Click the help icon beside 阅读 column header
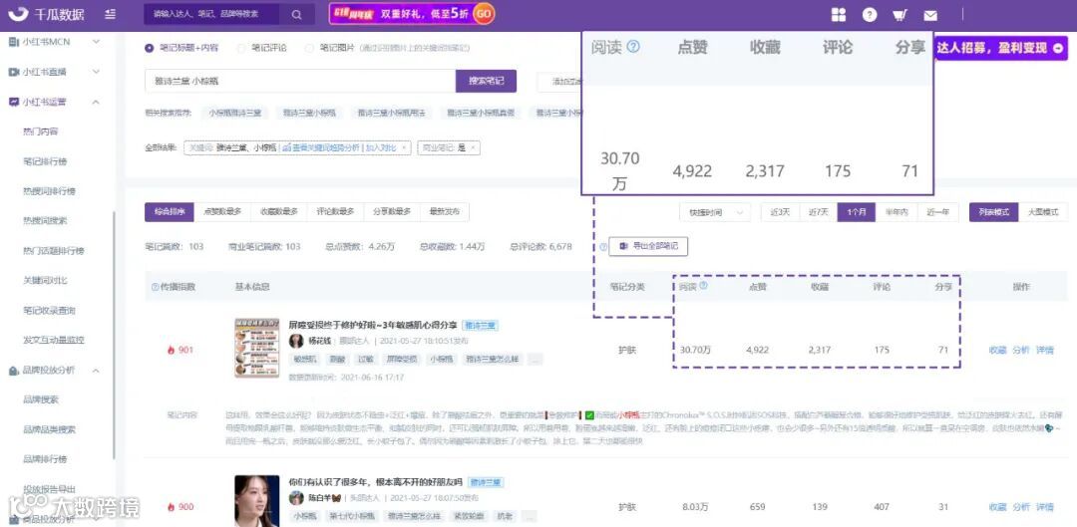 pyautogui.click(x=703, y=286)
